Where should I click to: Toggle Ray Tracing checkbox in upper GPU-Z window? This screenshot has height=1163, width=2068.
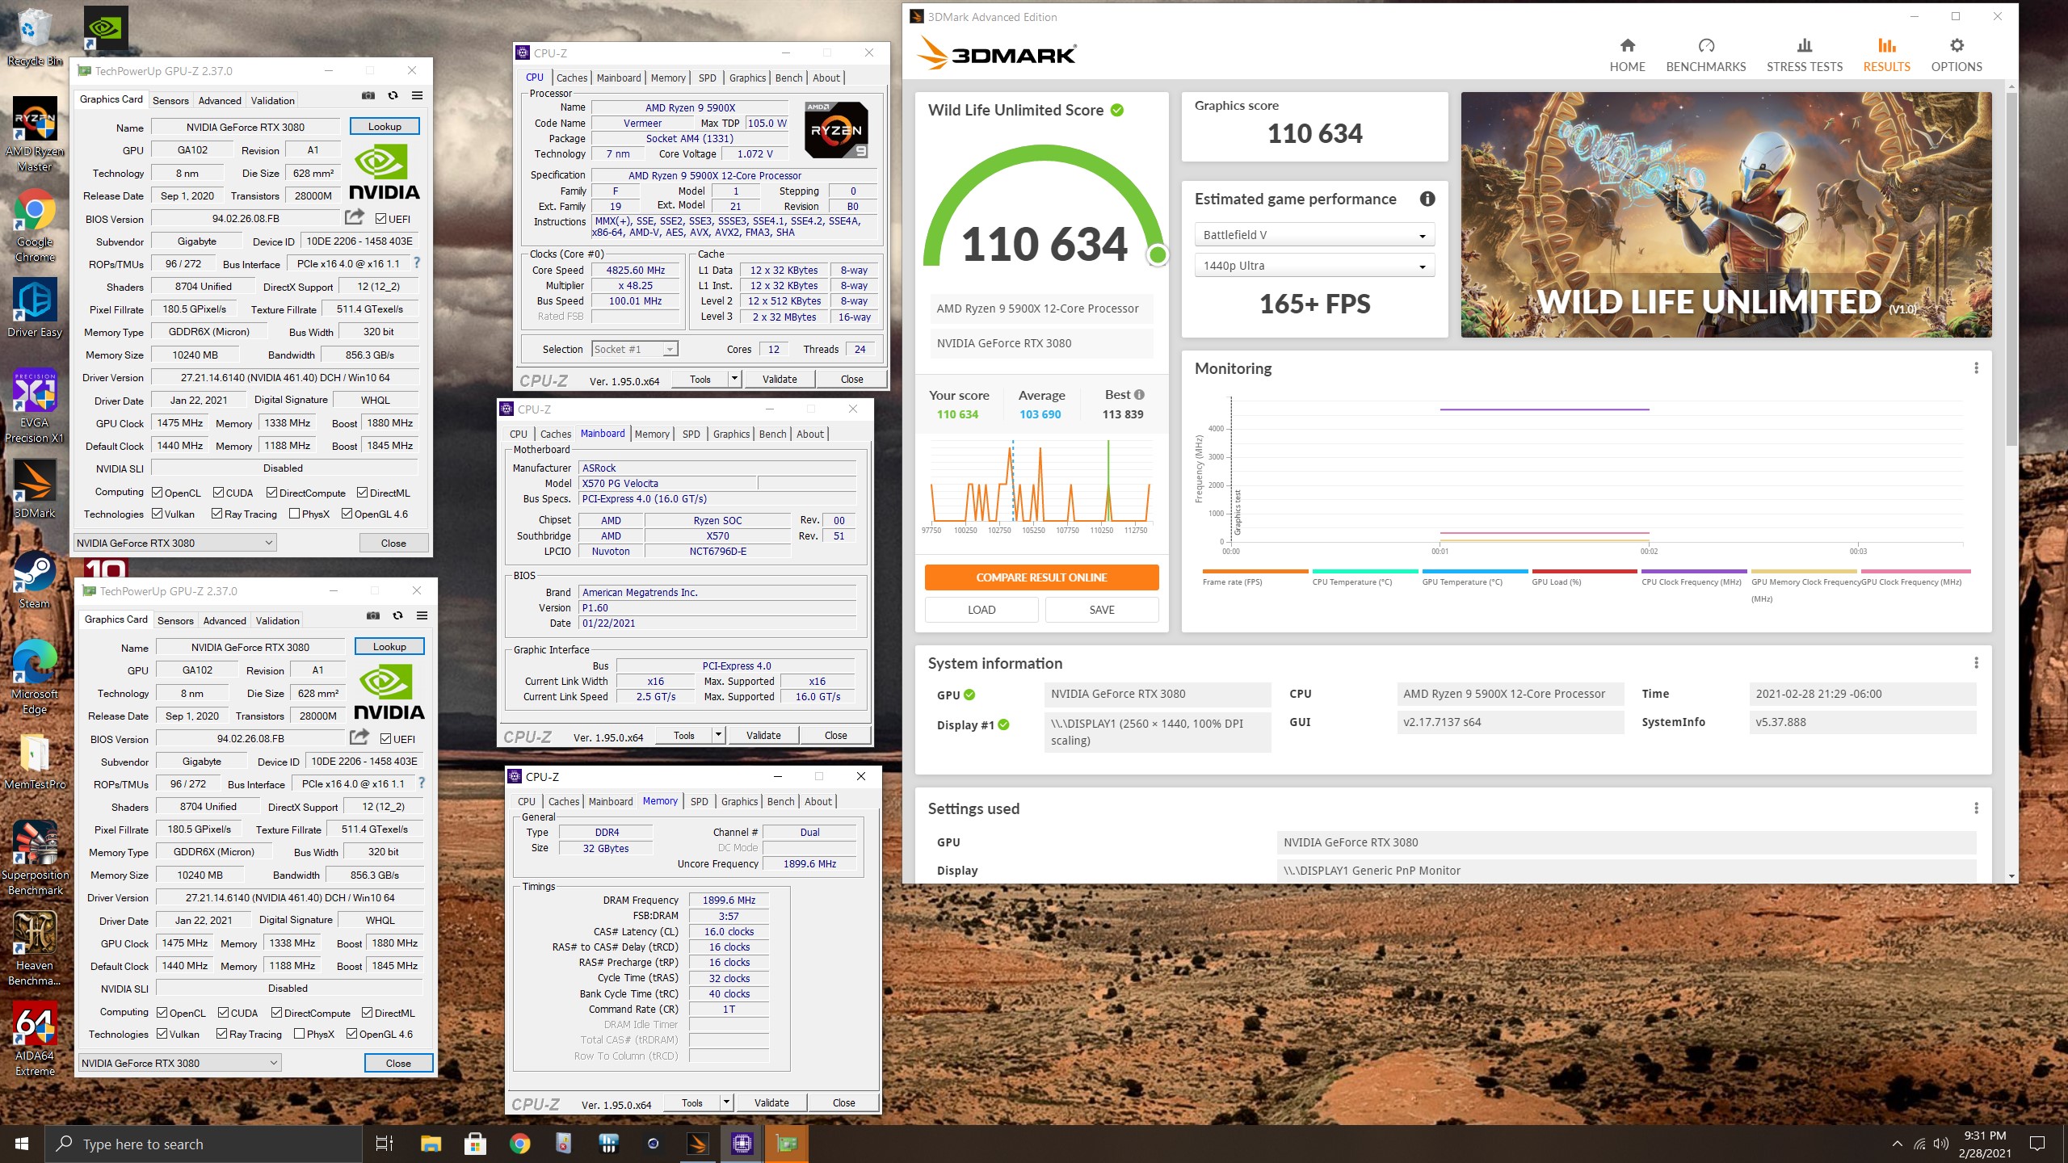coord(217,514)
